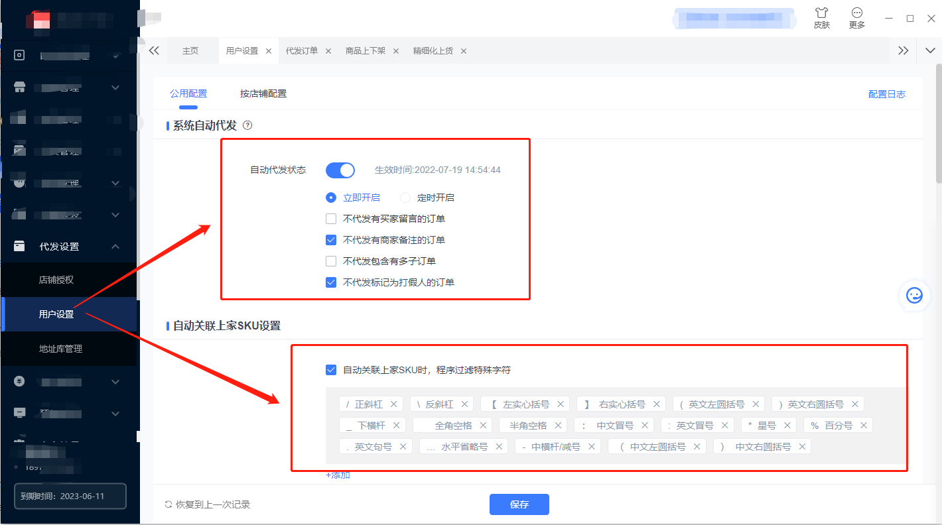942x525 pixels.
Task: Select the 按店铺配置 sub-tab
Action: click(x=263, y=93)
